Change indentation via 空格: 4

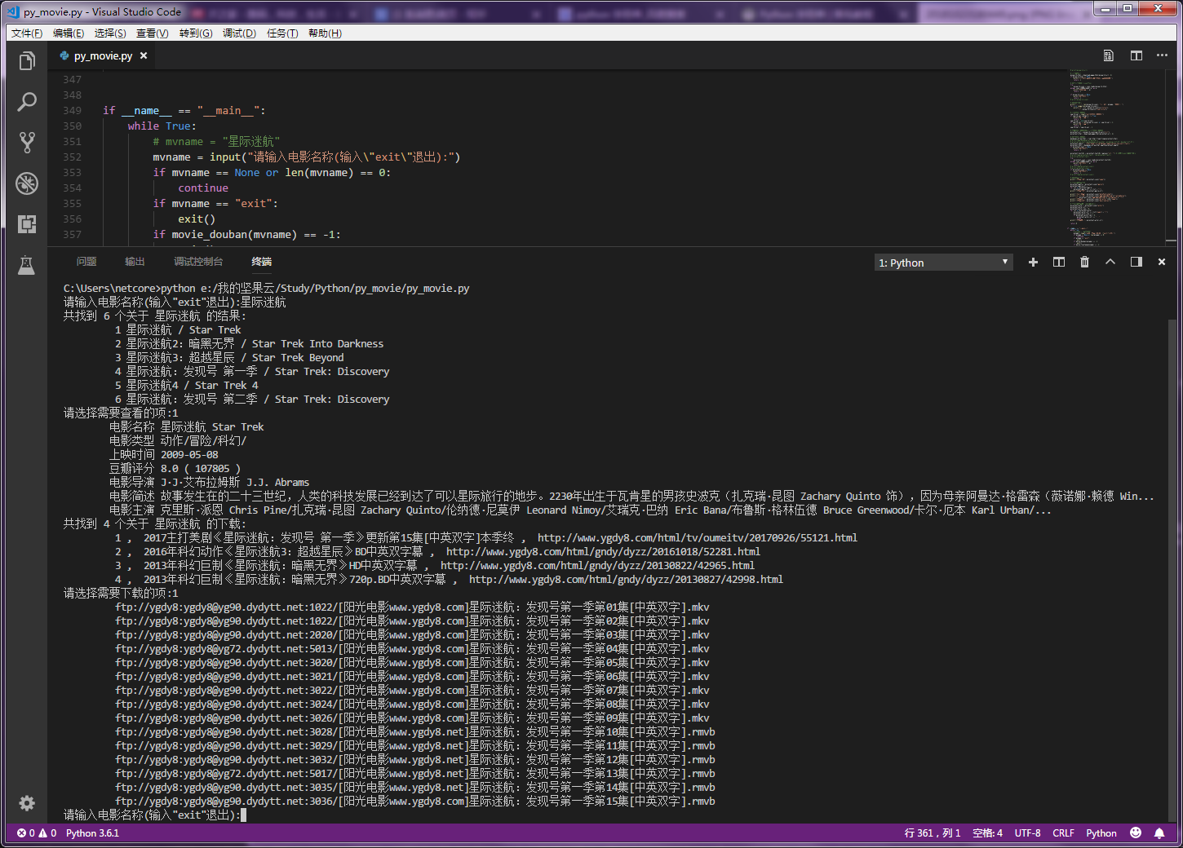[x=987, y=833]
